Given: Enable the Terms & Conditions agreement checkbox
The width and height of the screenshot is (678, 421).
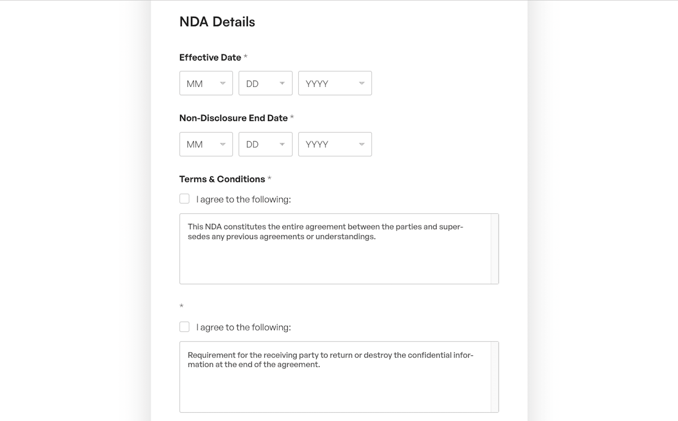Looking at the screenshot, I should coord(184,198).
